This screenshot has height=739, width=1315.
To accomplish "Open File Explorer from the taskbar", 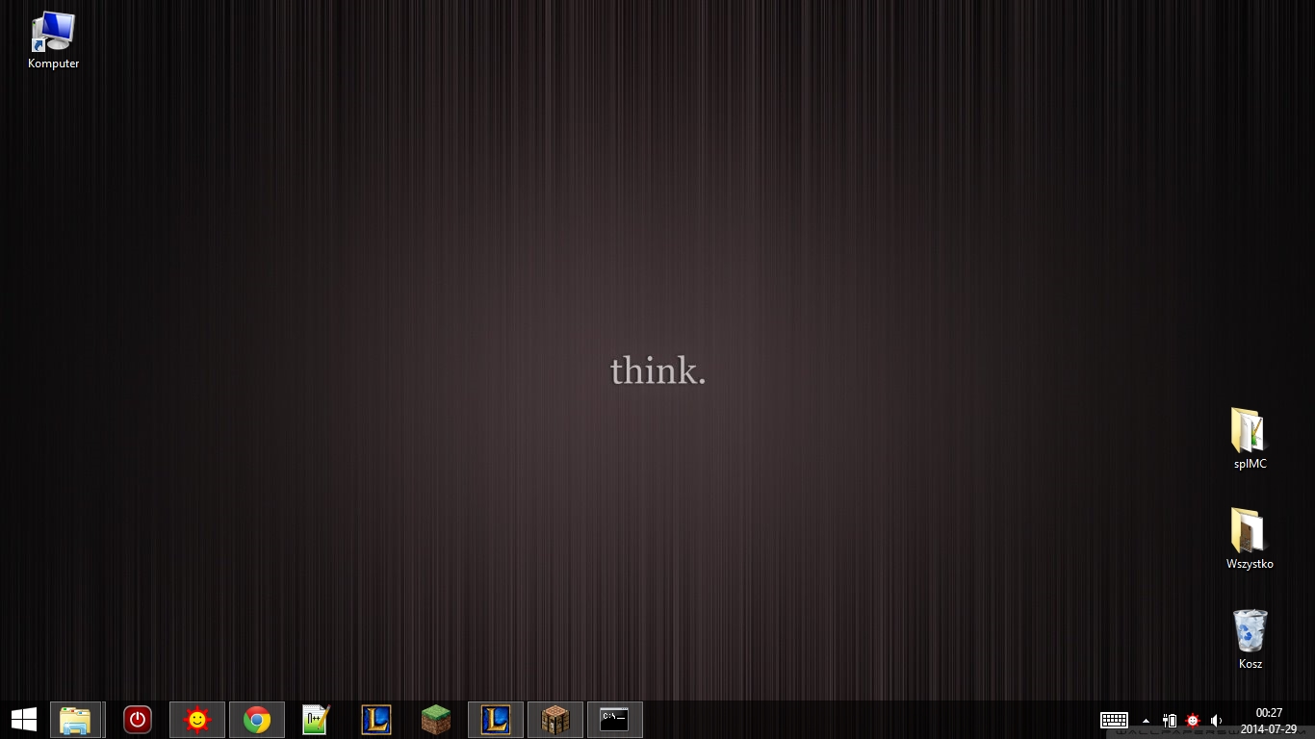I will point(75,720).
